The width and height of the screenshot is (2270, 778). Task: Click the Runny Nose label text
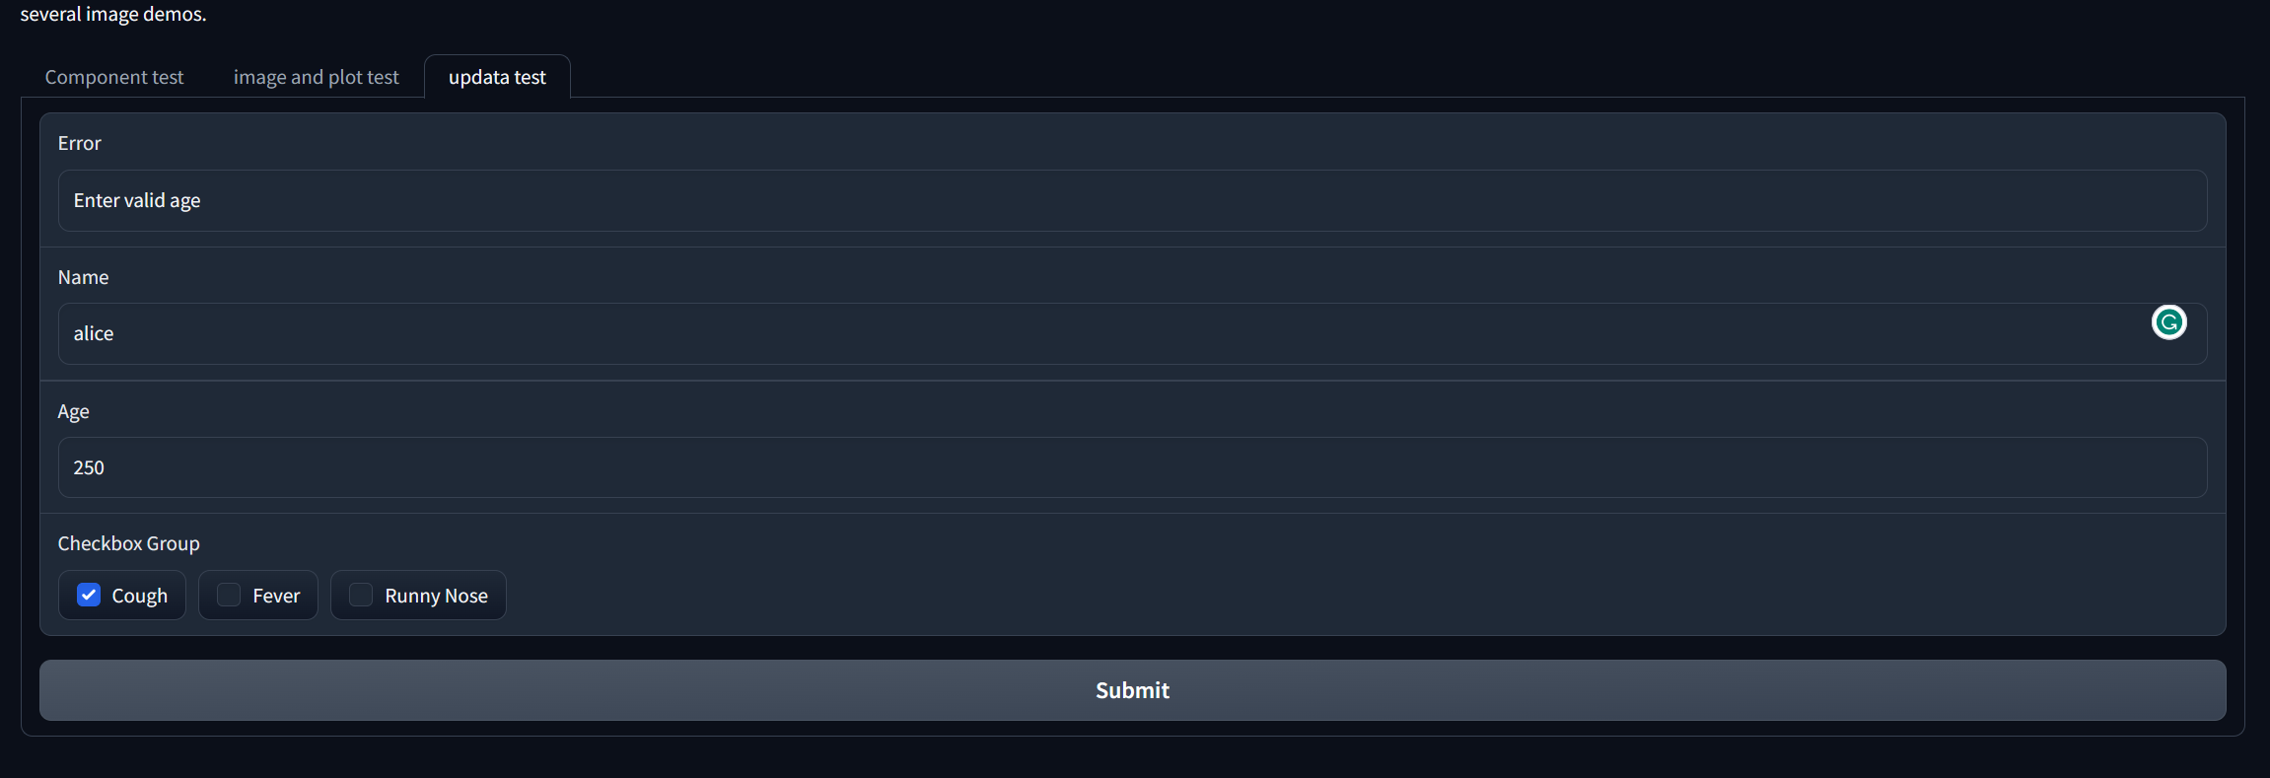pos(436,597)
